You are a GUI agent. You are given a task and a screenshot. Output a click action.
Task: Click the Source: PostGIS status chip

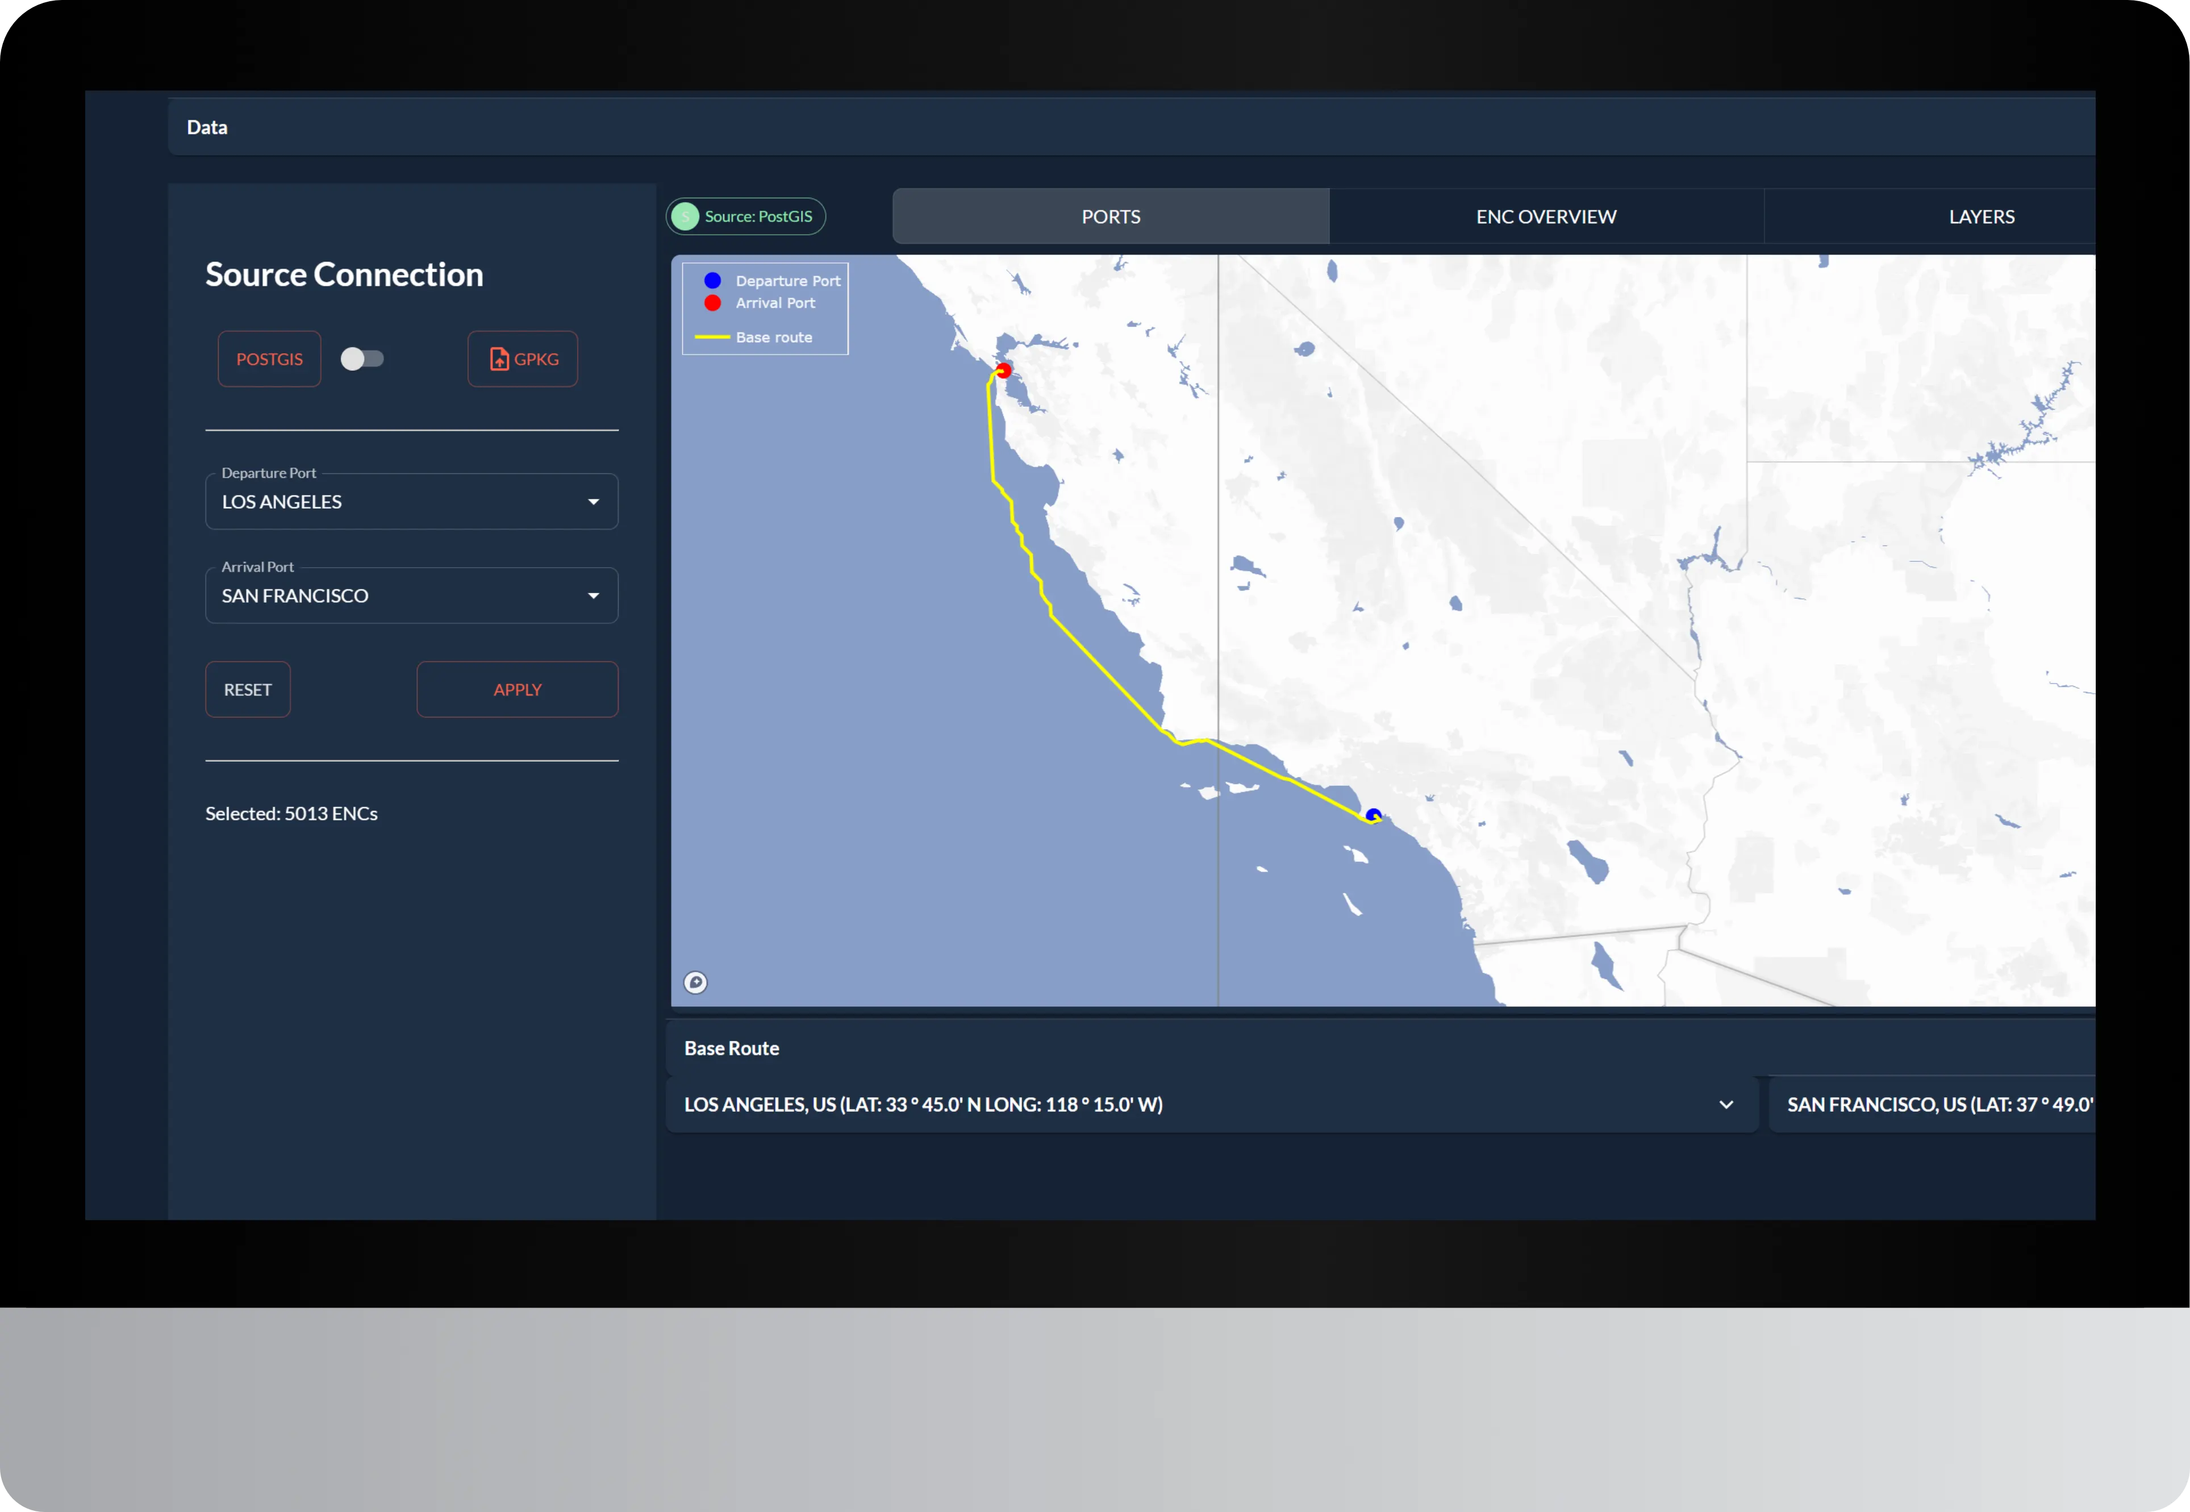tap(757, 217)
